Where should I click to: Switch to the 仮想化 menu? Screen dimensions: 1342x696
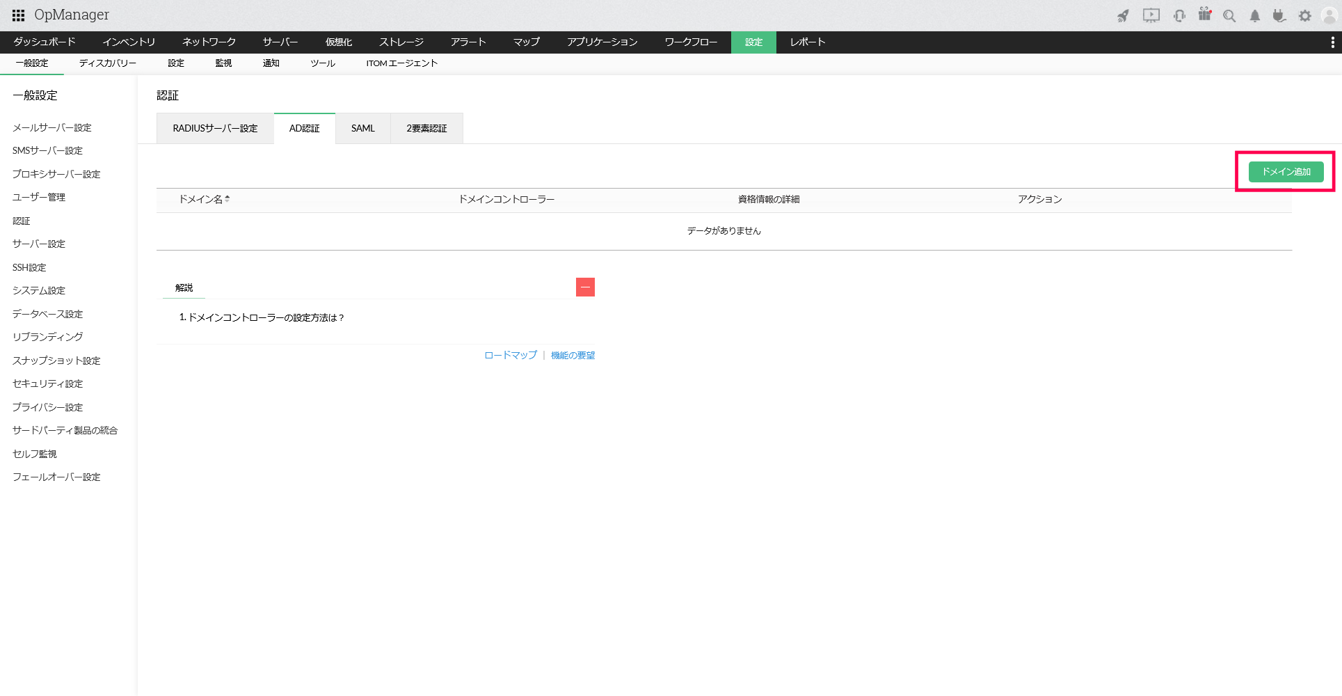tap(339, 42)
